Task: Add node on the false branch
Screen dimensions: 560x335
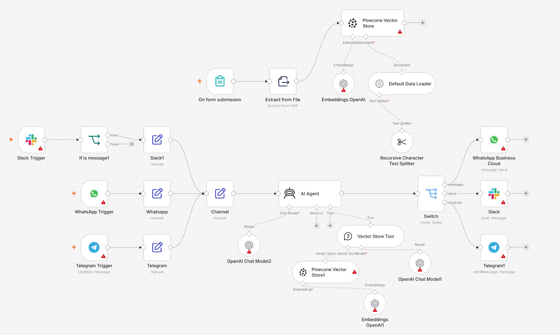Action: coord(132,144)
